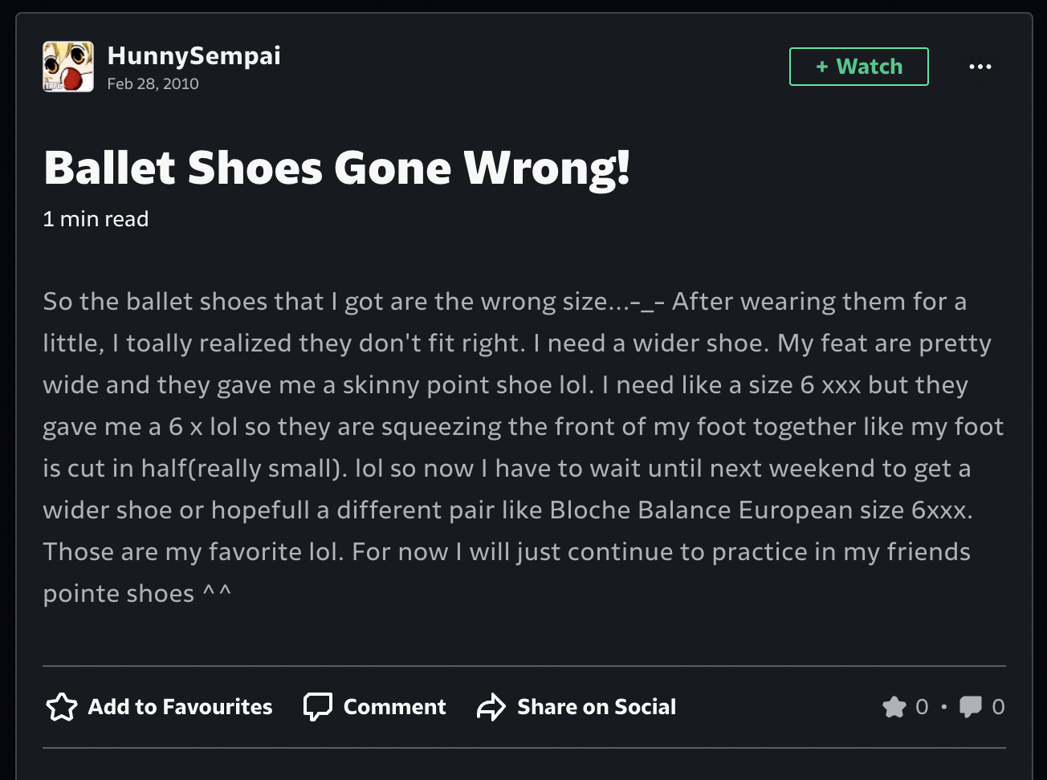
Task: Click the filled comment bubble count icon
Action: [x=970, y=707]
